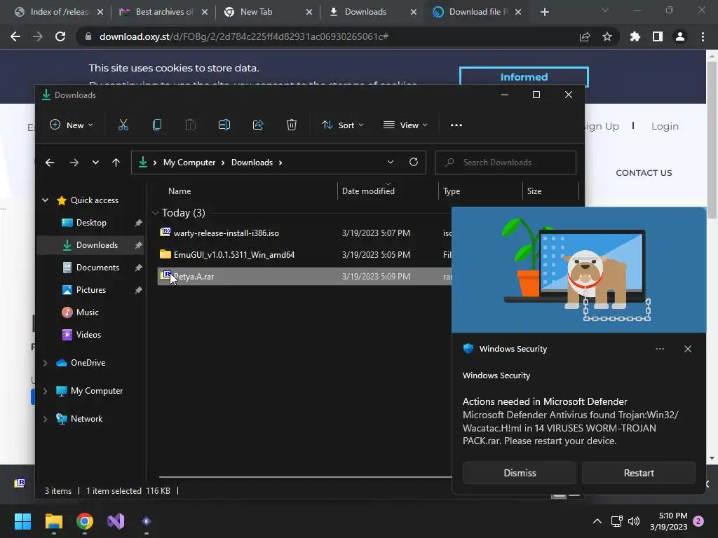Expand the Network tree node
The height and width of the screenshot is (538, 718).
pos(46,419)
